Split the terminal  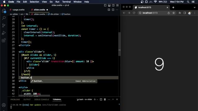(x=101, y=99)
